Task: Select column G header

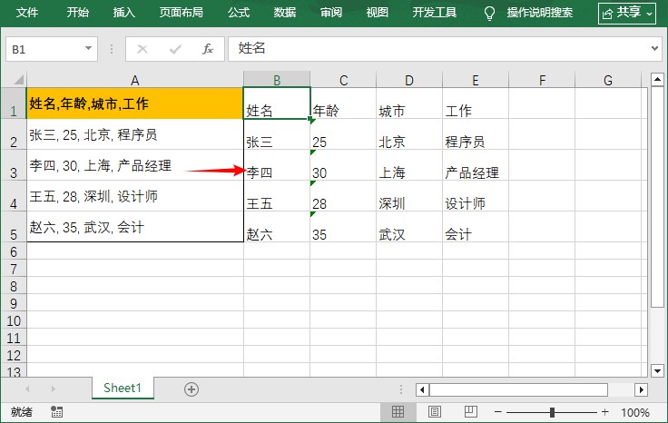Action: (x=608, y=80)
